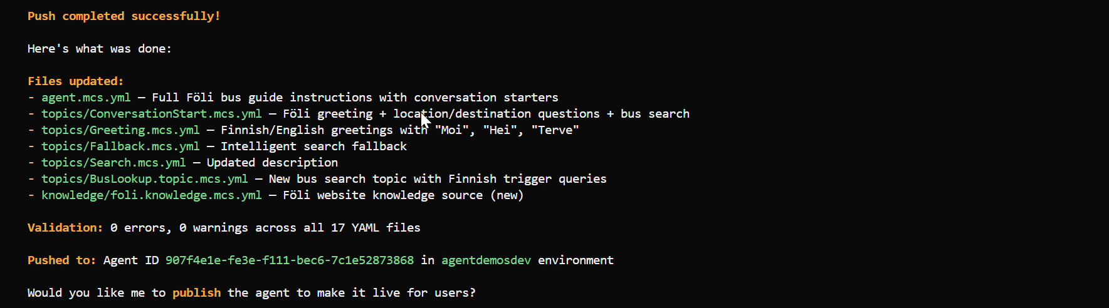Image resolution: width=1109 pixels, height=308 pixels.
Task: Click the Finnish trigger queries text
Action: [527, 179]
